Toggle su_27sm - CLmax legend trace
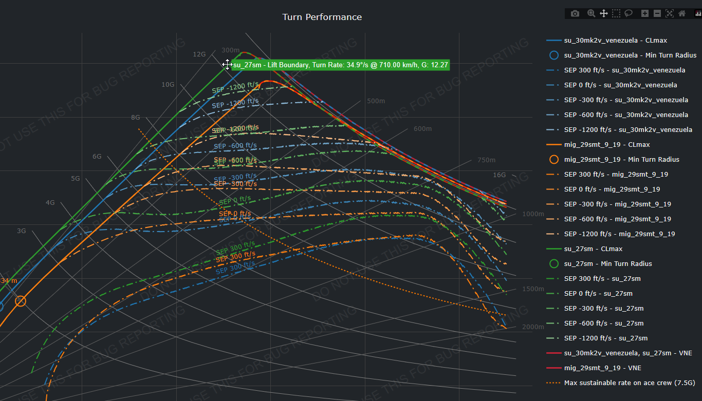702x401 pixels. (x=593, y=249)
